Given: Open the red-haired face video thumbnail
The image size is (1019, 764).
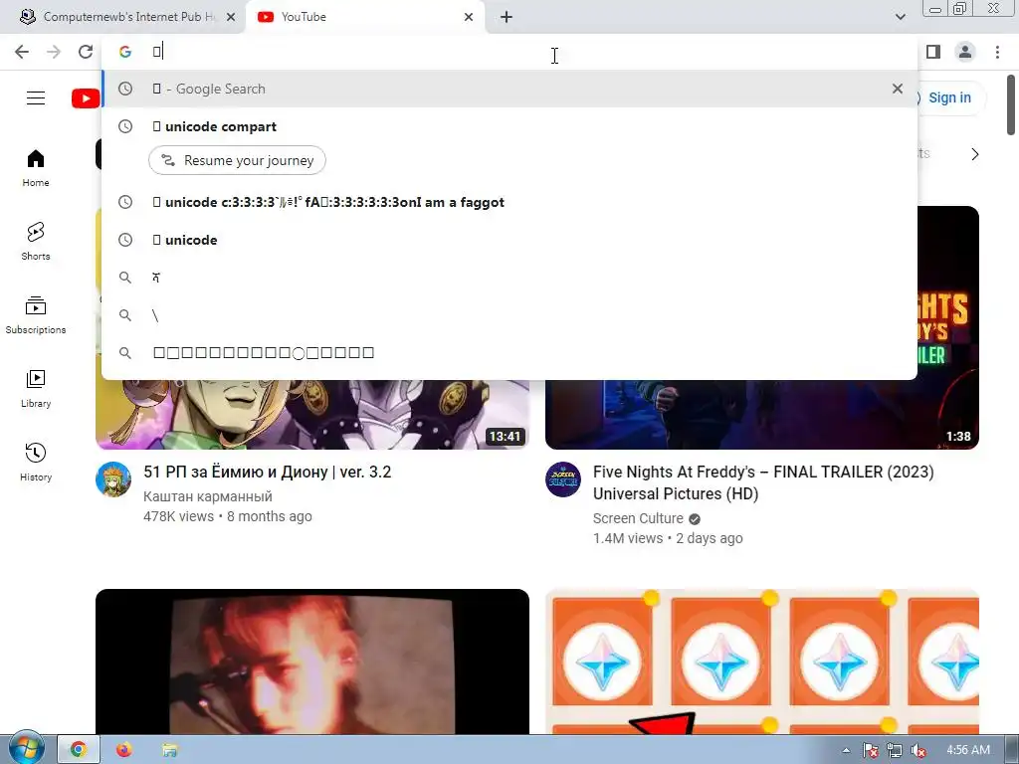Looking at the screenshot, I should [x=311, y=662].
